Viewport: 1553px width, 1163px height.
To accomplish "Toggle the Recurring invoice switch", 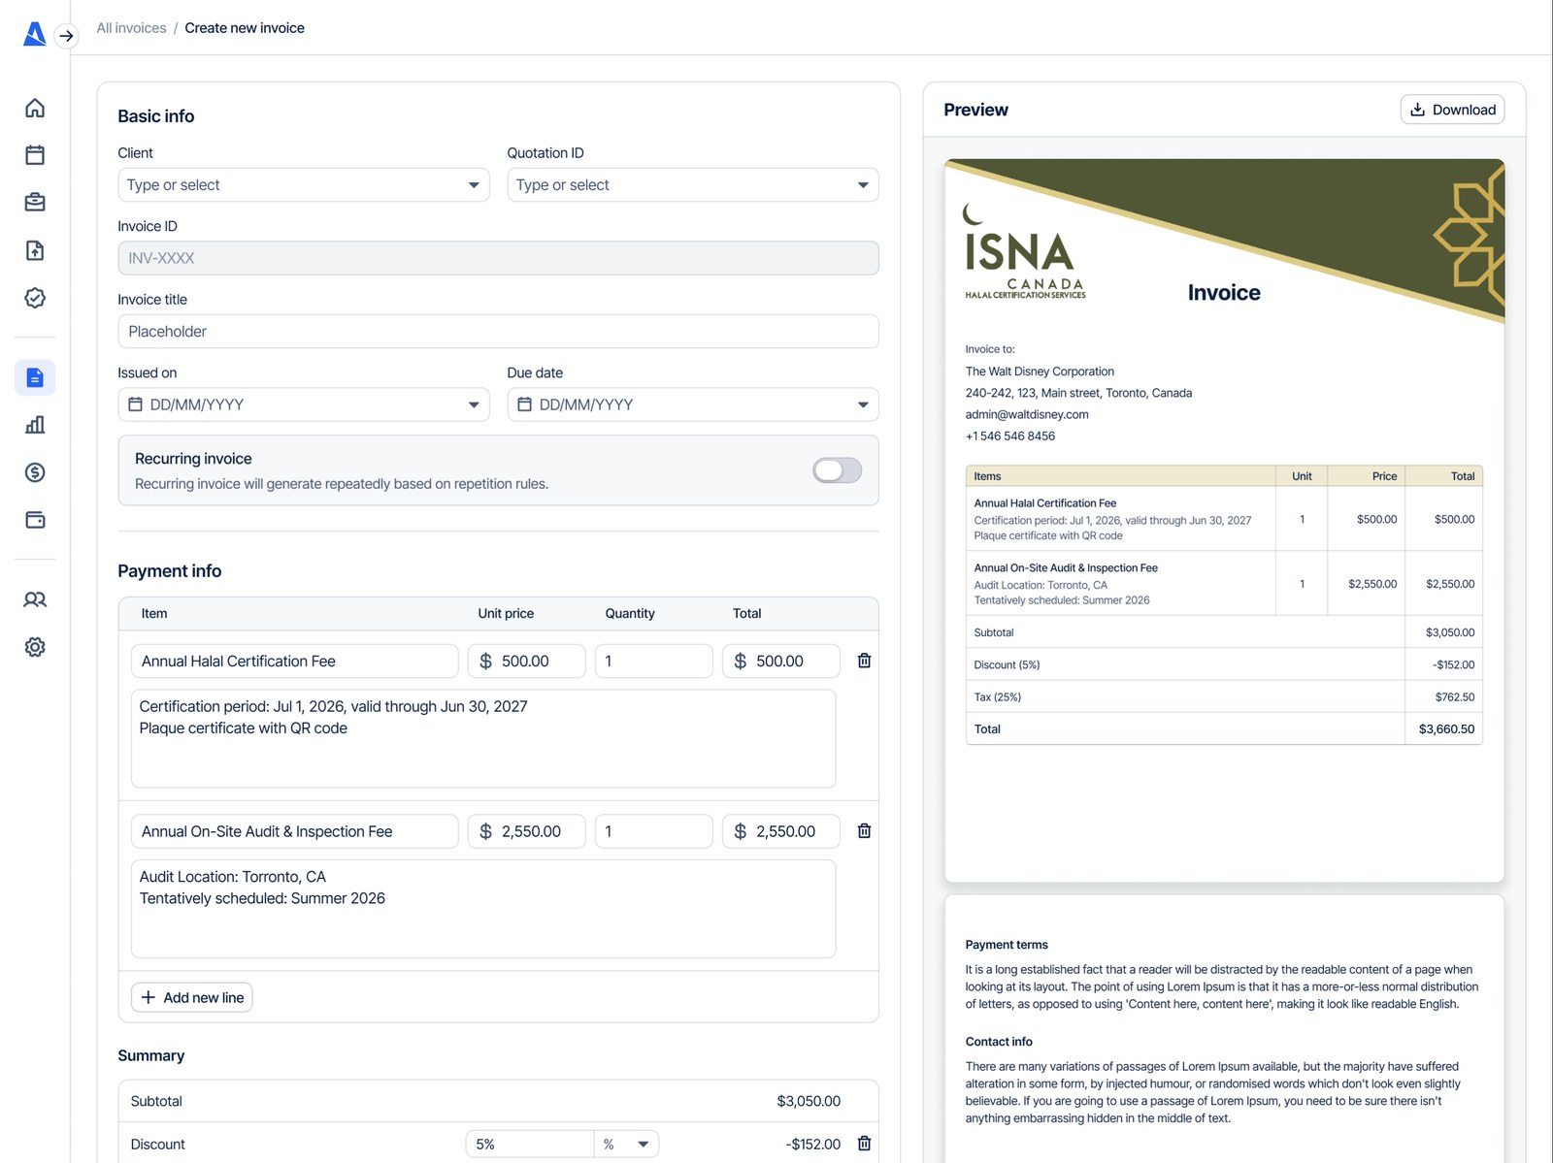I will pyautogui.click(x=838, y=470).
